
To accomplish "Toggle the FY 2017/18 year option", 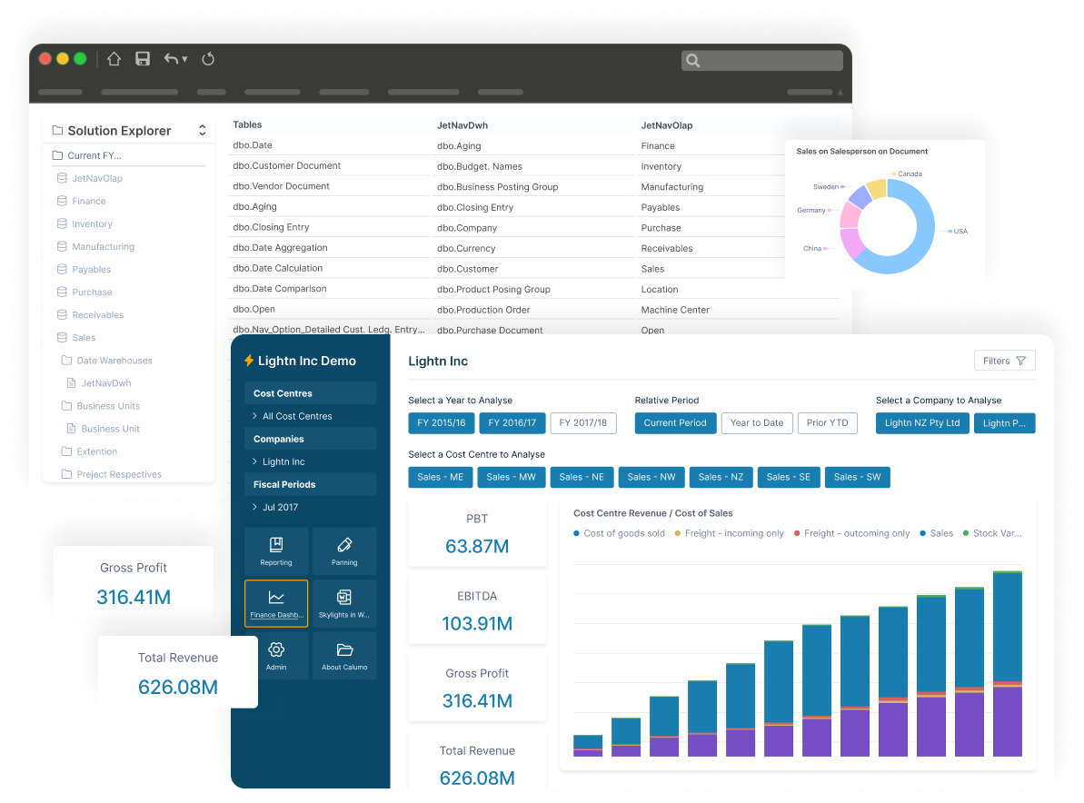I will coord(583,423).
